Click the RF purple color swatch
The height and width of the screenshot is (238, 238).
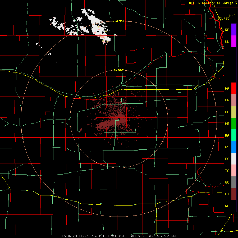click(x=234, y=30)
